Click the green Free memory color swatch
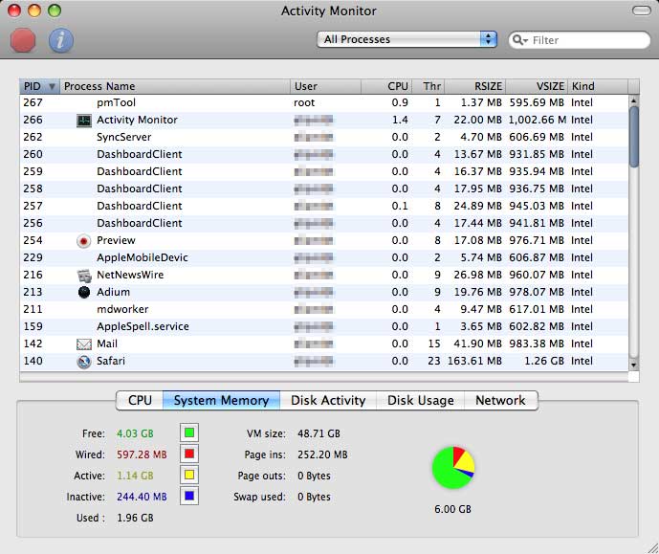This screenshot has width=659, height=554. click(189, 432)
